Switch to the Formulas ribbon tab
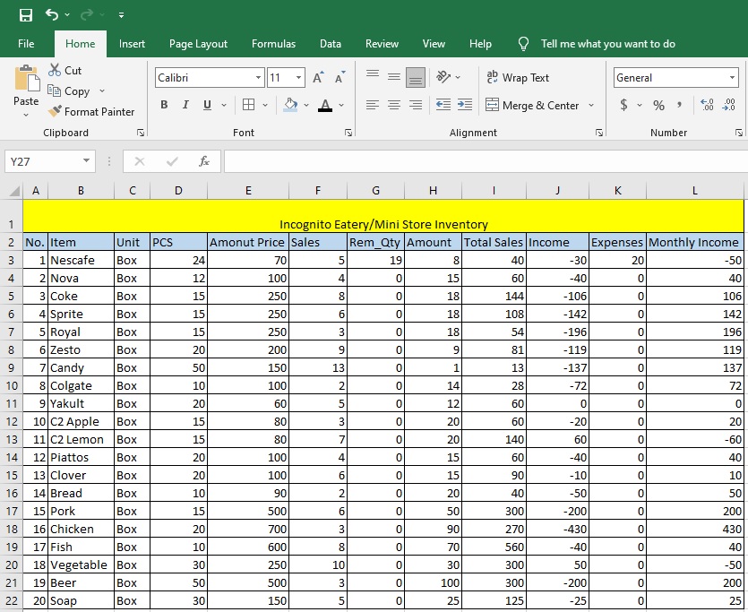Image resolution: width=748 pixels, height=612 pixels. coord(273,44)
